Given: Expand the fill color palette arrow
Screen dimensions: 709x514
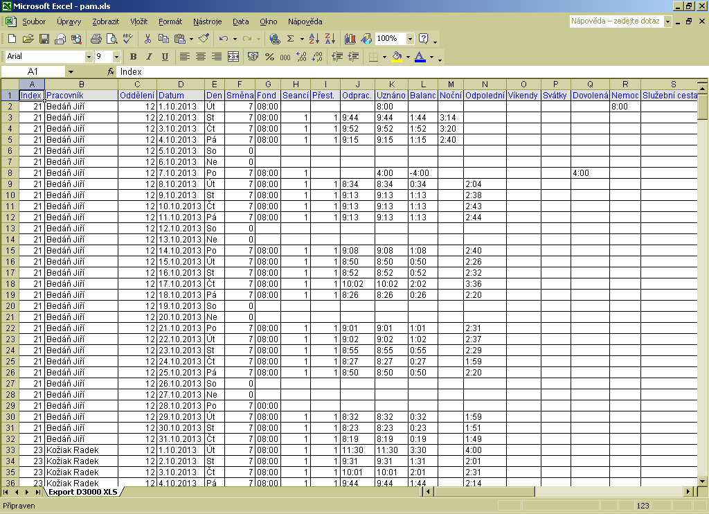Looking at the screenshot, I should [408, 57].
